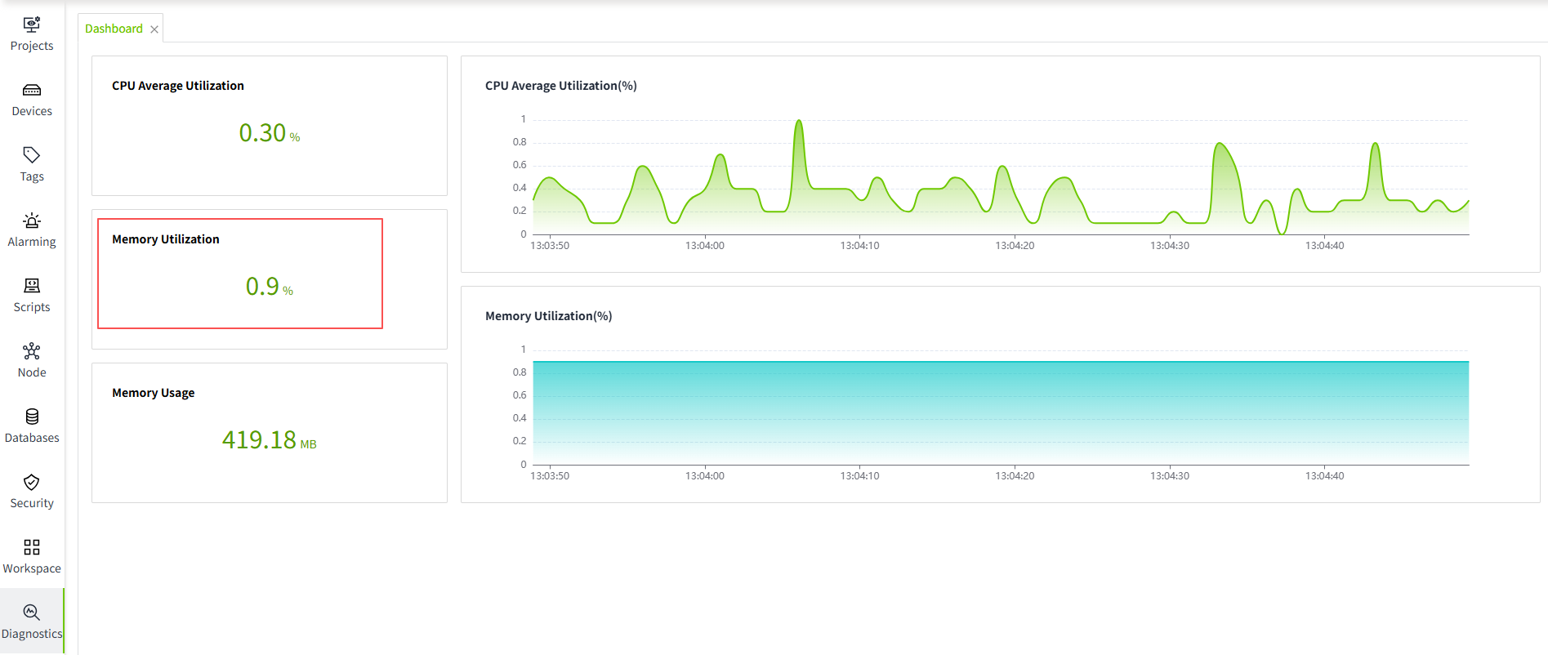Click the tallest CPU chart peak
The image size is (1548, 655).
coord(799,122)
